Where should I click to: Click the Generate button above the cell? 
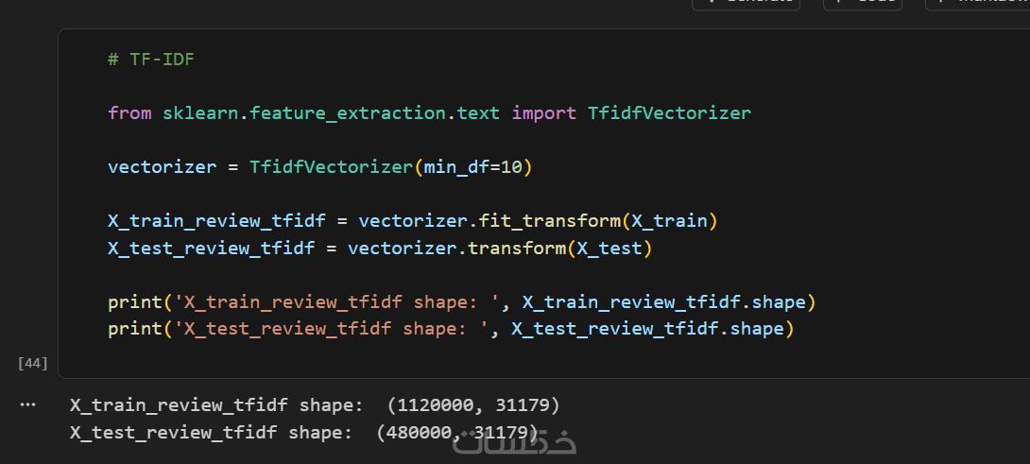tap(746, 3)
